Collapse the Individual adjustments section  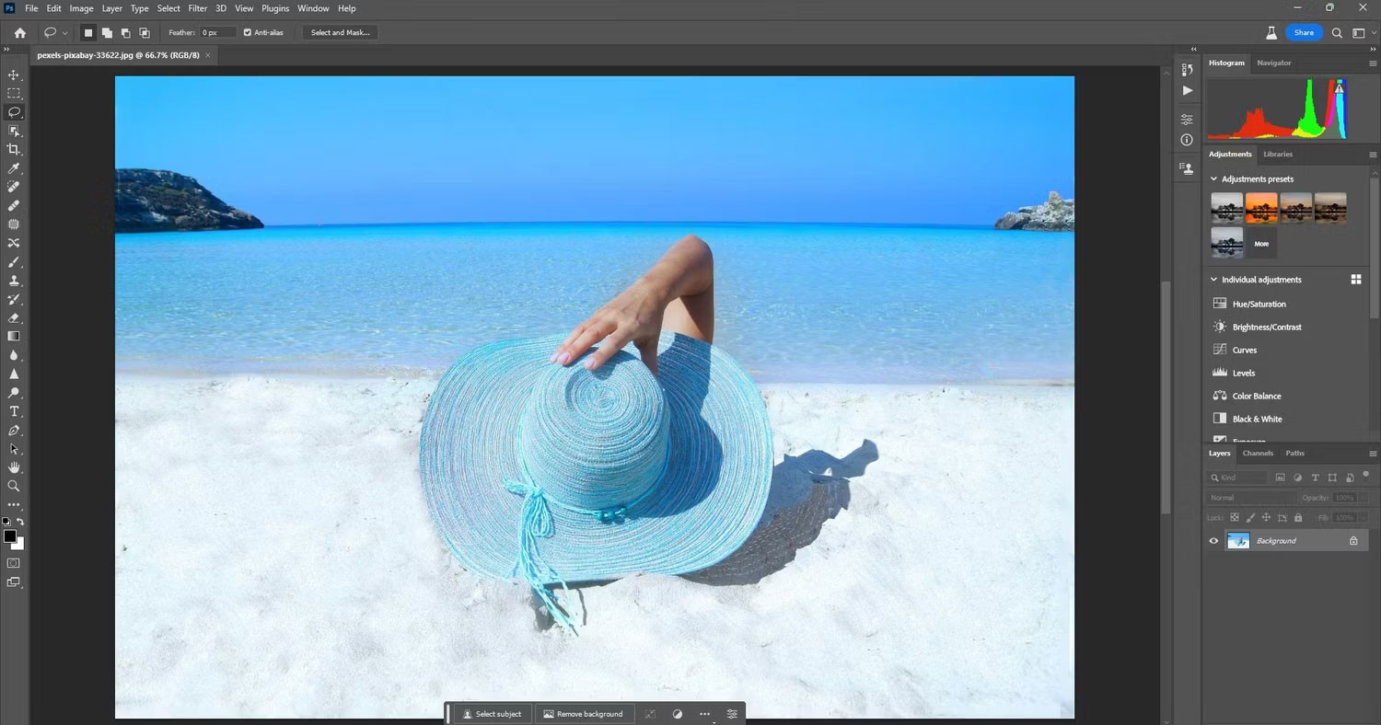point(1213,280)
